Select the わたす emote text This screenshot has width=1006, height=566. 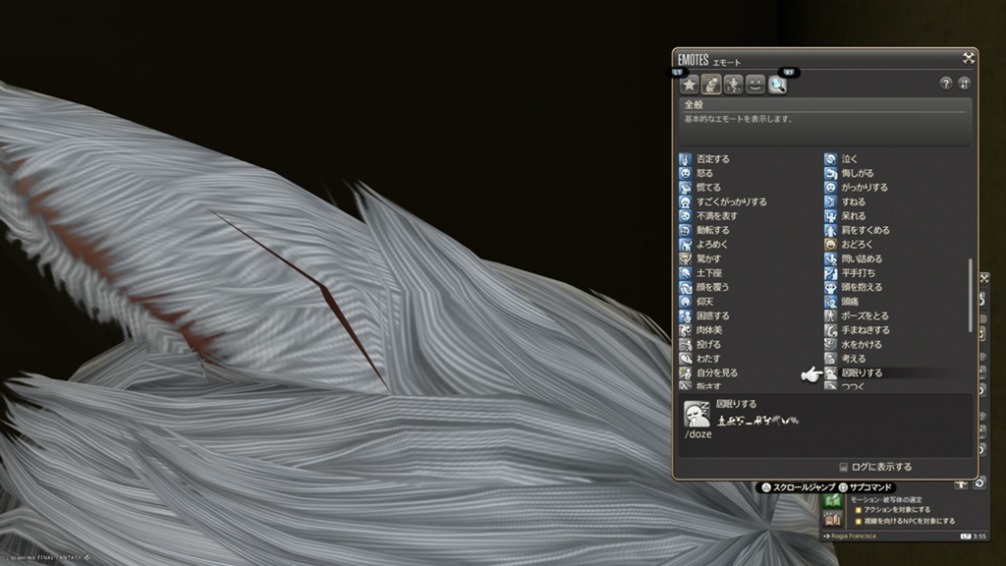[x=708, y=359]
